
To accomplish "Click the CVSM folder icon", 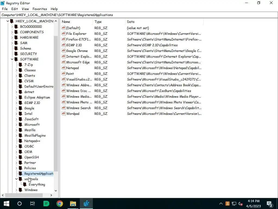I will (21, 81).
